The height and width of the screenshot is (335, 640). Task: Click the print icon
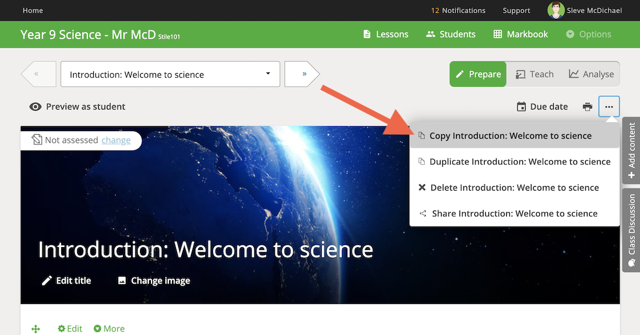tap(587, 107)
